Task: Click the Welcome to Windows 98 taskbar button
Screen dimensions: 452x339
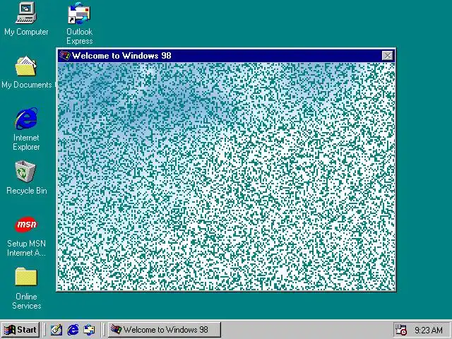Action: pyautogui.click(x=165, y=330)
